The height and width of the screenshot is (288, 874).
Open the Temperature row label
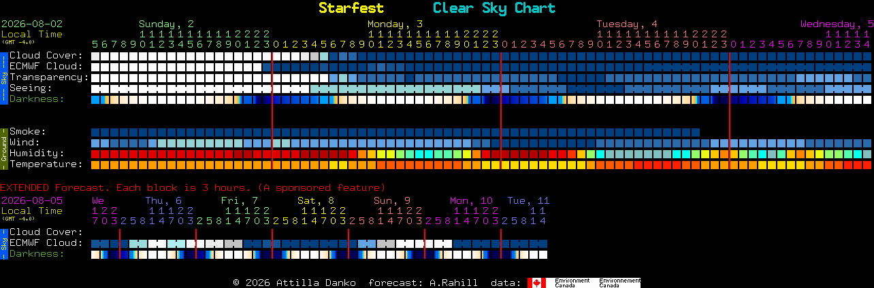coord(46,164)
